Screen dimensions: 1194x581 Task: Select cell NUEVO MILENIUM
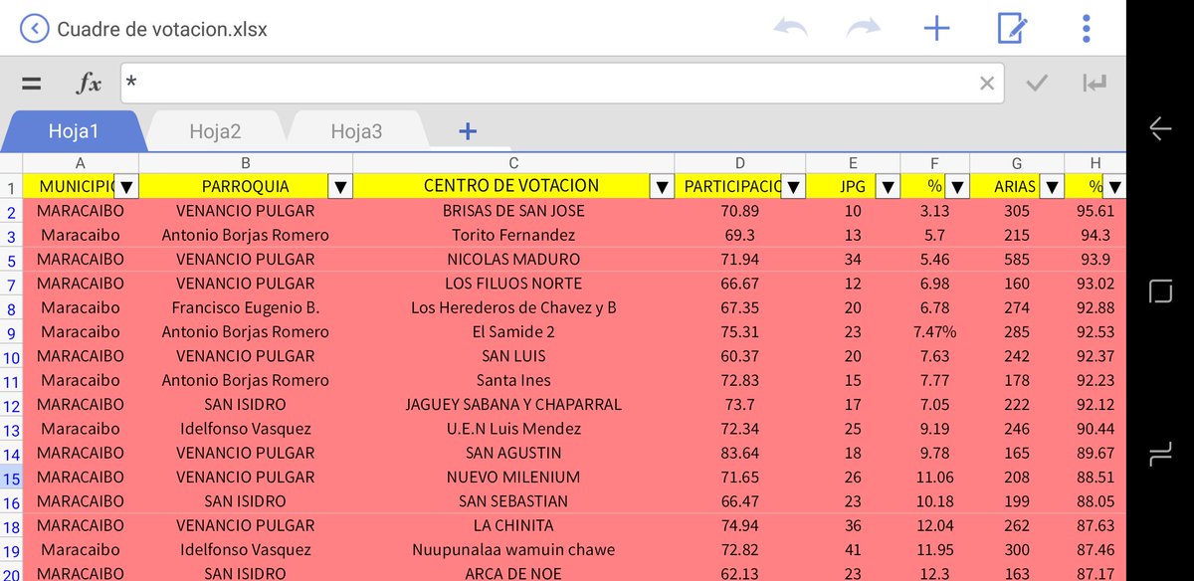tap(513, 478)
